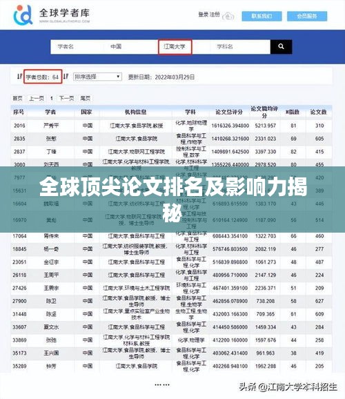Click the 更新日期: 2022年03月29日 text

(x=161, y=77)
